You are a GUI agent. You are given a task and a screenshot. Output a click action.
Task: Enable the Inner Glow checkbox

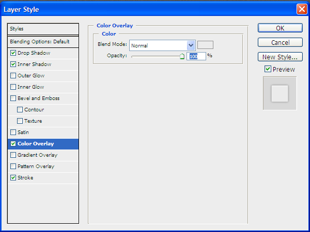point(13,87)
